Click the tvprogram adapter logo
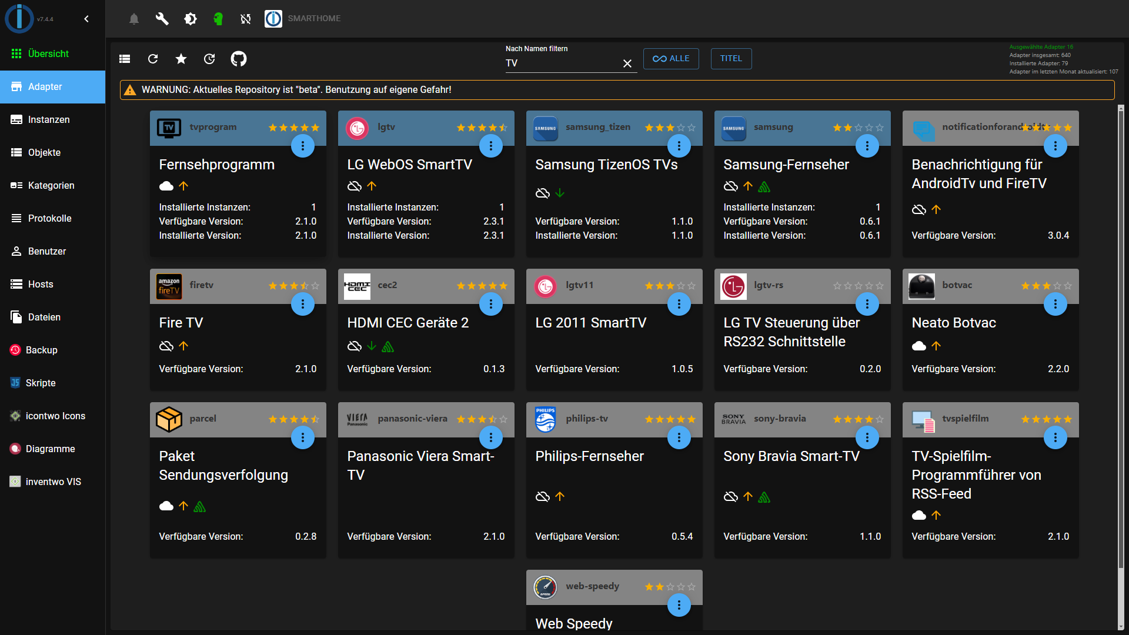This screenshot has height=635, width=1129. pos(169,128)
